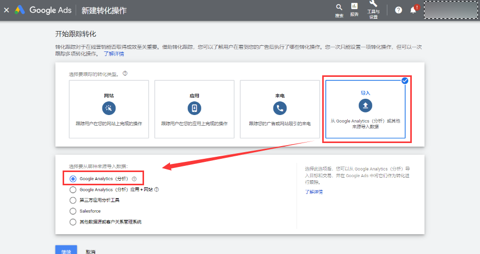Select the 应用 conversion type card
Viewport: 480px width, 254px height.
pyautogui.click(x=194, y=109)
